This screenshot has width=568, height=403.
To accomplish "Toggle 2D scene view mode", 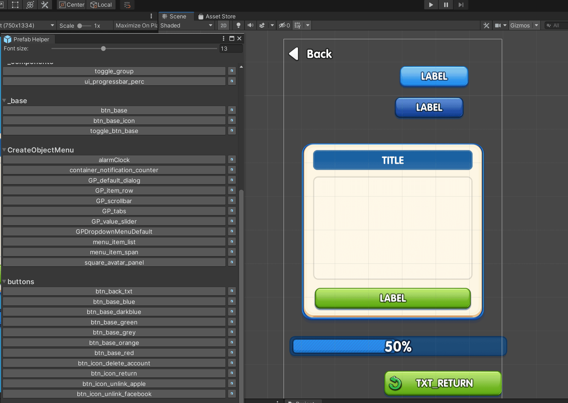I will point(224,26).
